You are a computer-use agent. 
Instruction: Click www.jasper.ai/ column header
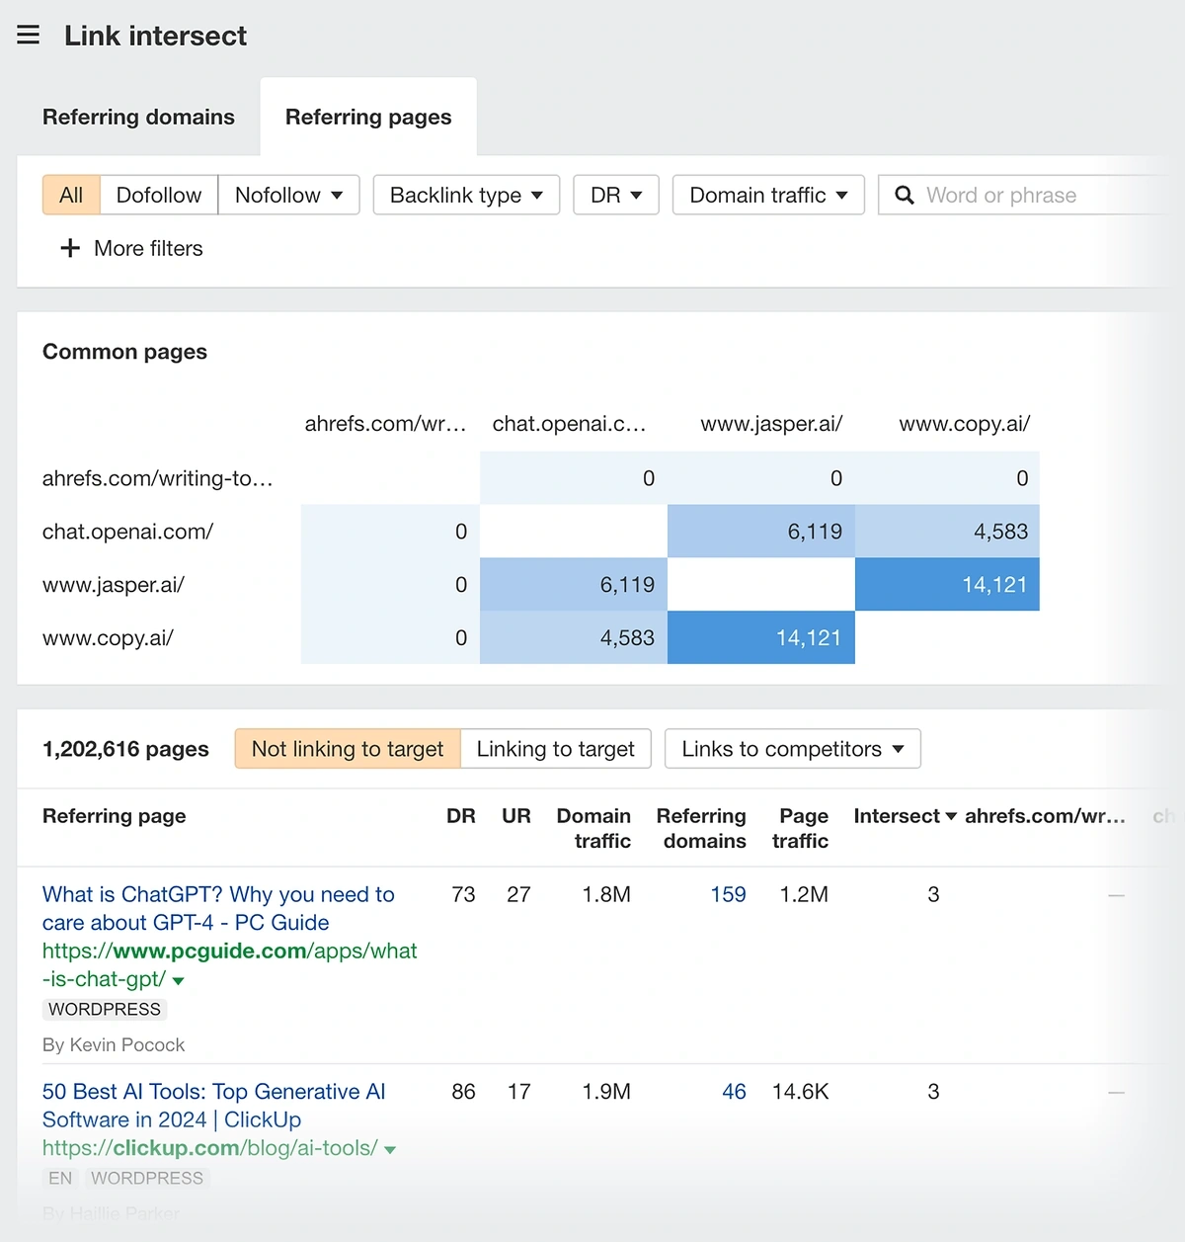coord(771,424)
